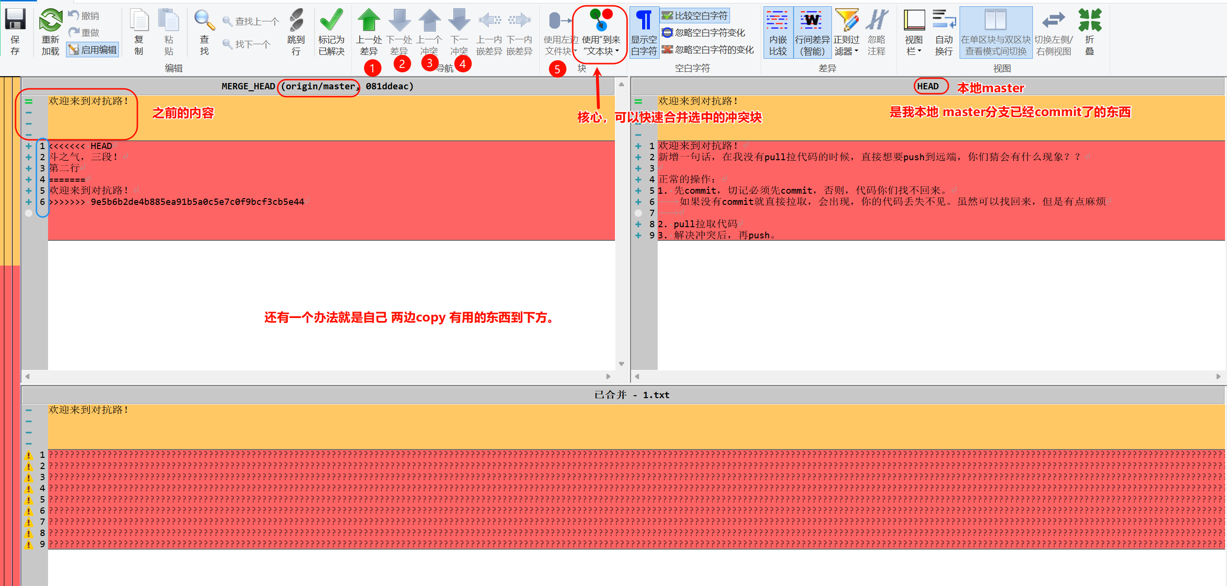The width and height of the screenshot is (1227, 586).
Task: Click Find Previous (查找上一个) button
Action: pyautogui.click(x=251, y=21)
